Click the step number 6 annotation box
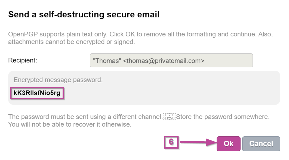Screen dimensions: 289x160 point(171,142)
